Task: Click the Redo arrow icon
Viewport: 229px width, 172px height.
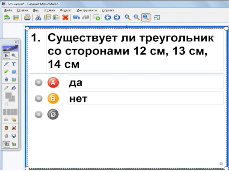Action: point(85,17)
